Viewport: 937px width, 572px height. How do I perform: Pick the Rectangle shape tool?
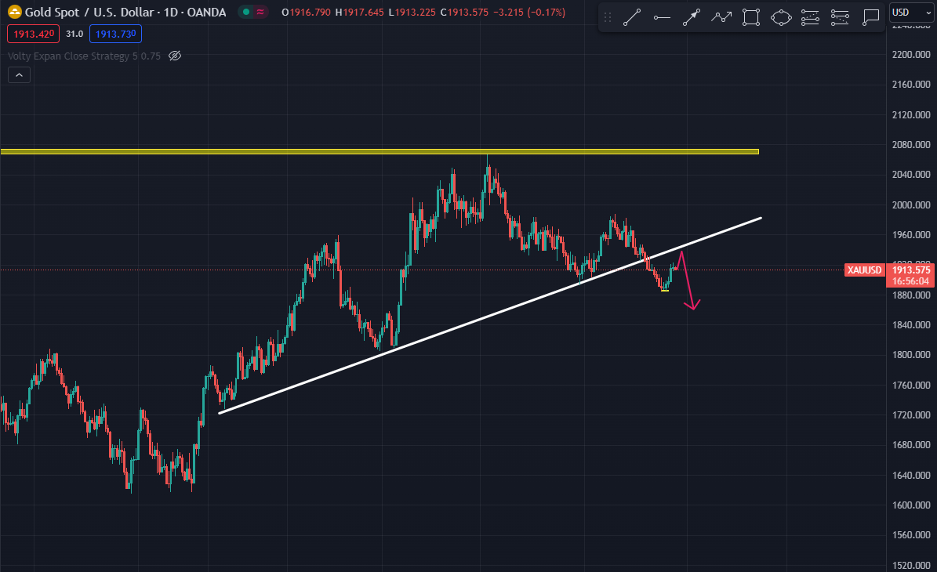pyautogui.click(x=750, y=17)
